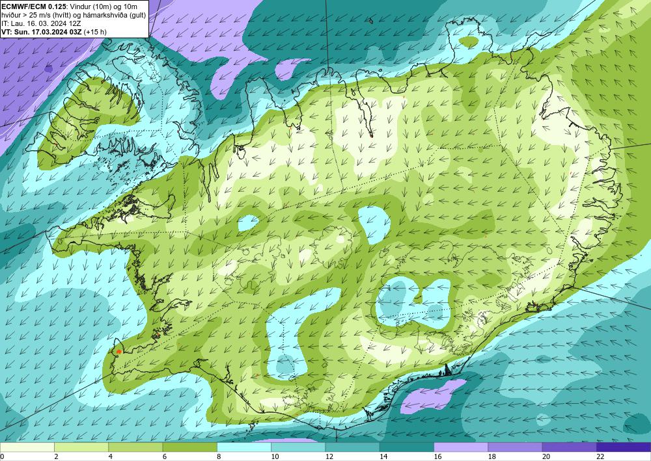Click the "ECMWF/ECM 0.125" model title text
This screenshot has width=651, height=461.
(33, 7)
